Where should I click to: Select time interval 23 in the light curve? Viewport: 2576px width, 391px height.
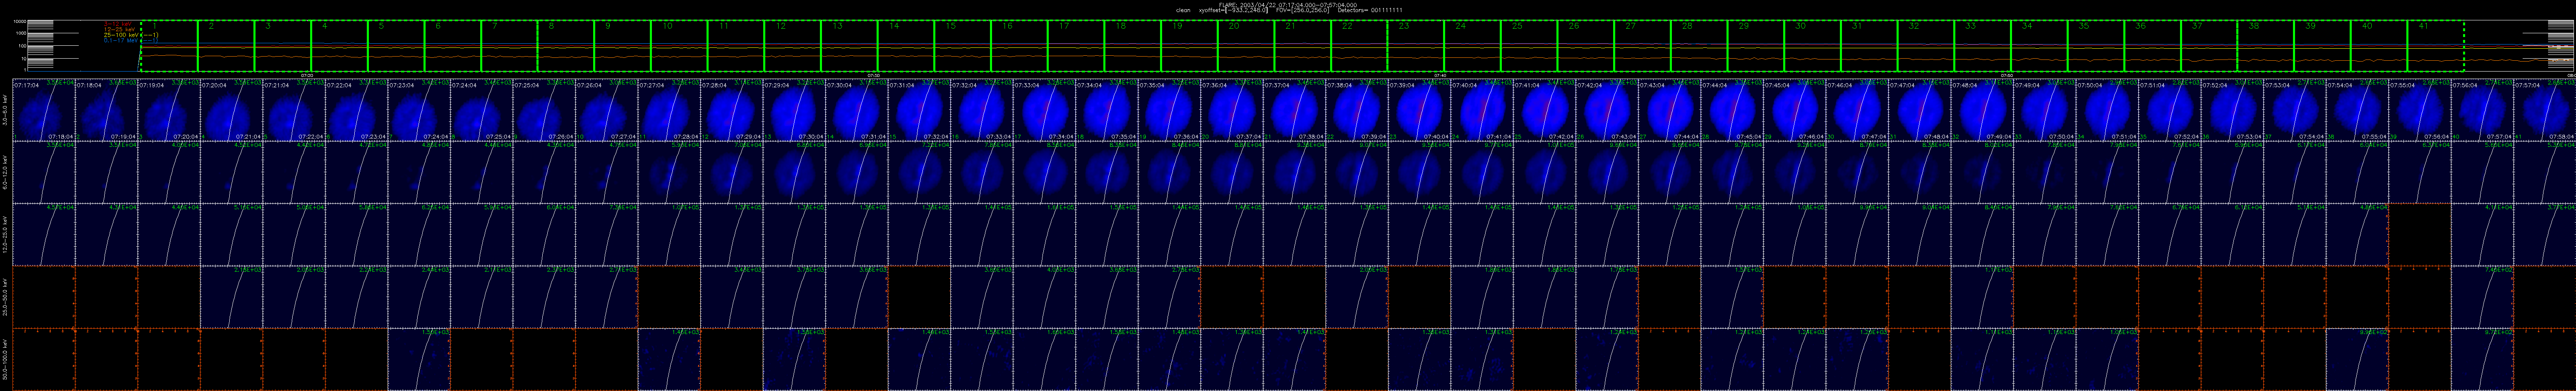[x=1416, y=46]
